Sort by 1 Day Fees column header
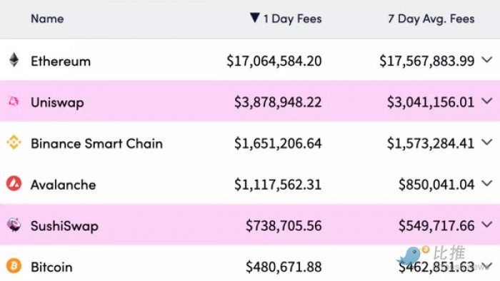This screenshot has width=500, height=281. [292, 19]
